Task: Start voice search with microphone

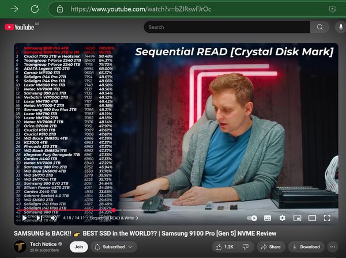Action: 341,27
